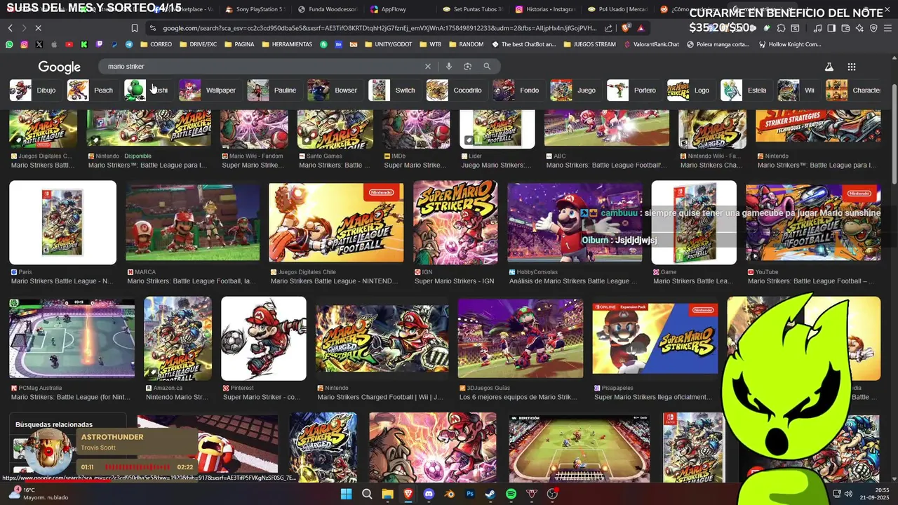Open The best ChatBot bookmark
Viewport: 898px width, 505px height.
(524, 44)
